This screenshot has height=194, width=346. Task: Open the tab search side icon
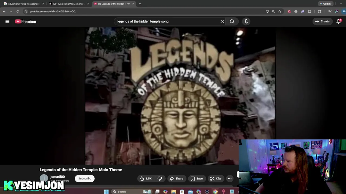coord(320,11)
